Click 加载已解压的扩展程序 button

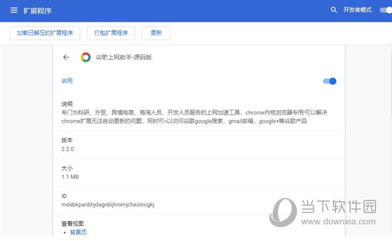pos(45,33)
